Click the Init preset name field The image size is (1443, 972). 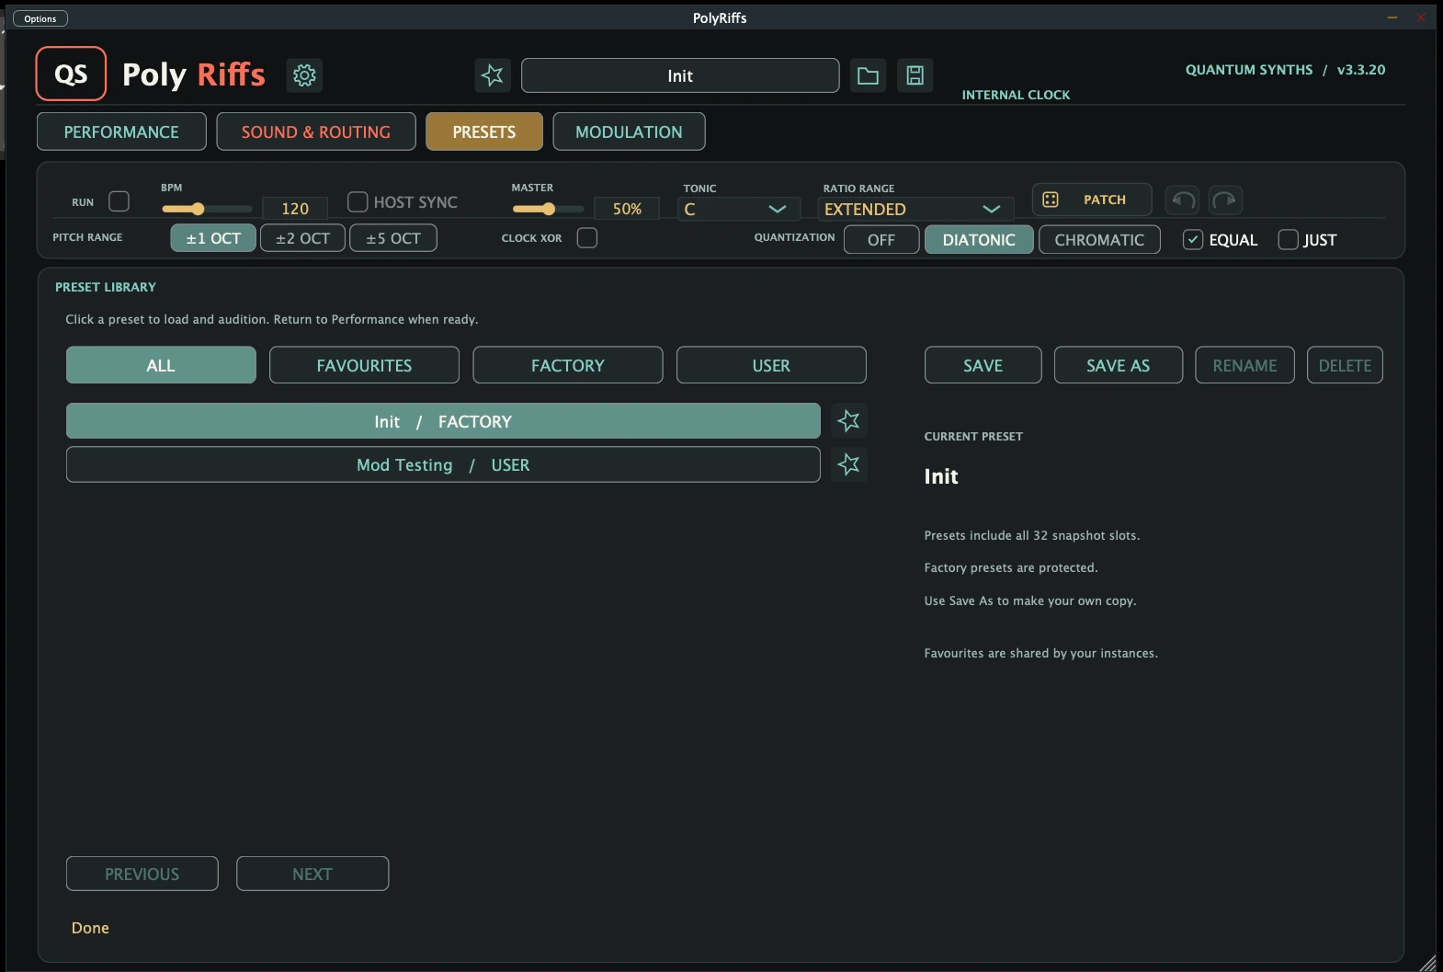680,75
